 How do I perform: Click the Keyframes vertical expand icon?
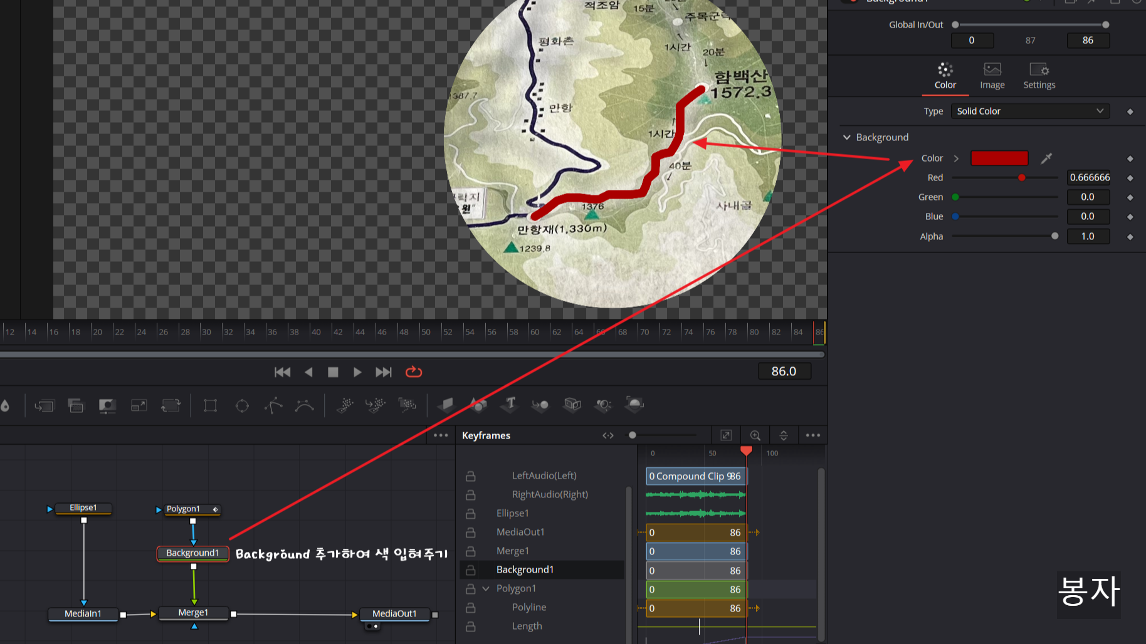click(x=784, y=435)
